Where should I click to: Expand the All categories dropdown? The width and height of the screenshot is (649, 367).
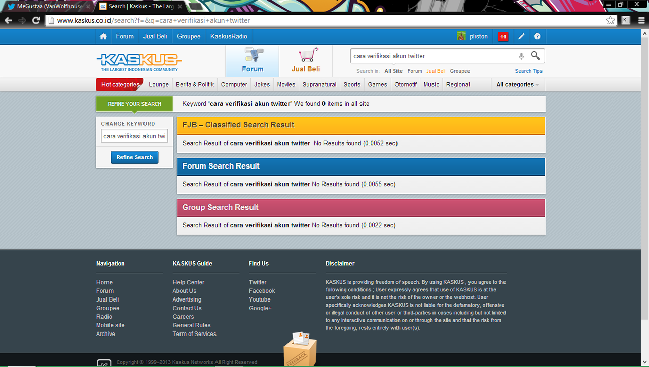coord(518,84)
